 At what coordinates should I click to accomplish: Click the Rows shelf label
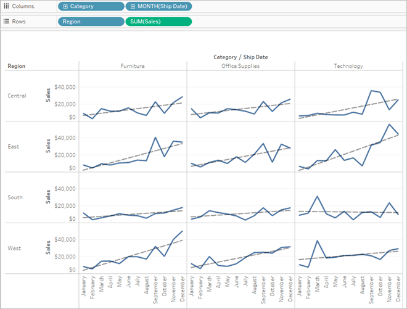point(18,22)
